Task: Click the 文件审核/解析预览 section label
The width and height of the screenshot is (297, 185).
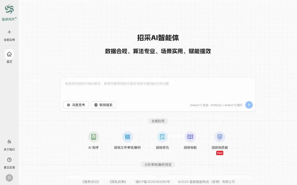Action: [158, 165]
